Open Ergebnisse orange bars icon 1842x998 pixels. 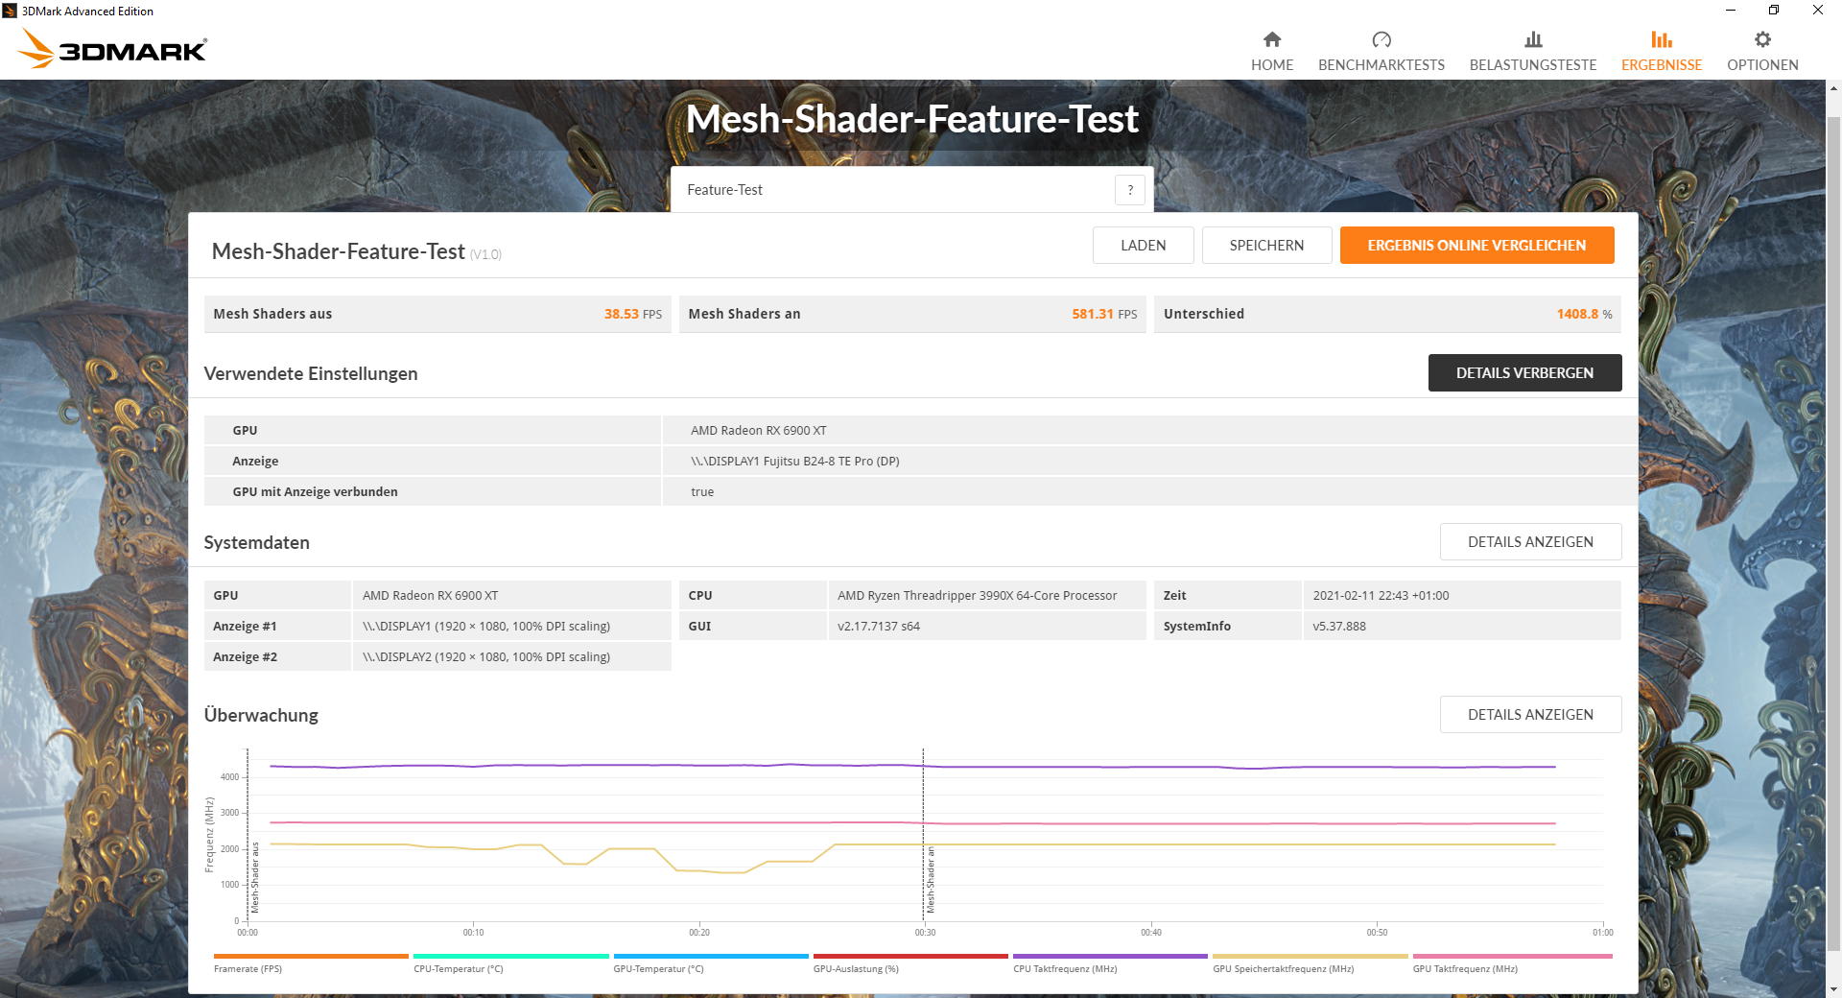(x=1662, y=39)
